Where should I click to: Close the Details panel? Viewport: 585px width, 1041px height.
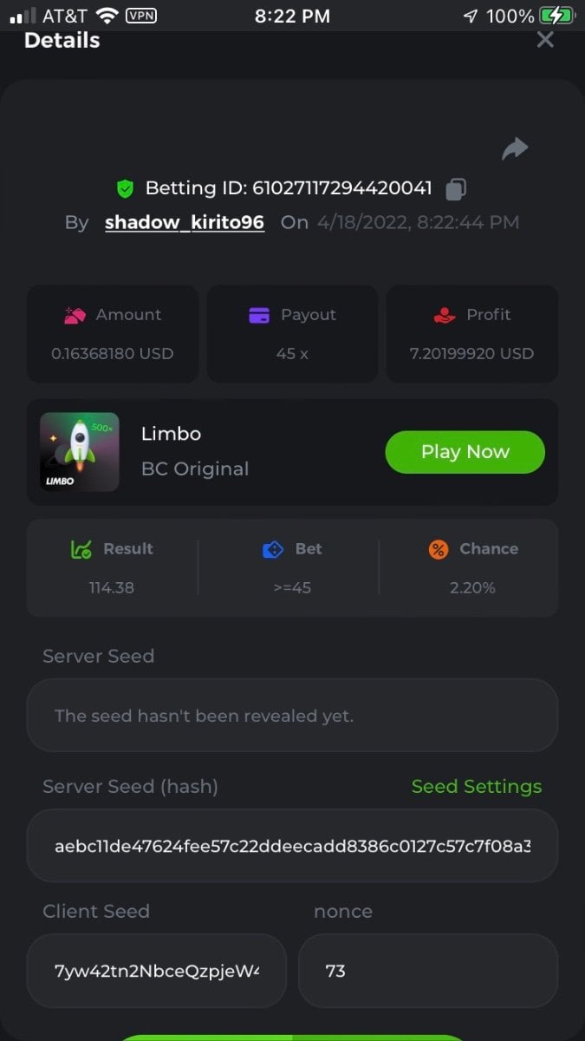(545, 39)
